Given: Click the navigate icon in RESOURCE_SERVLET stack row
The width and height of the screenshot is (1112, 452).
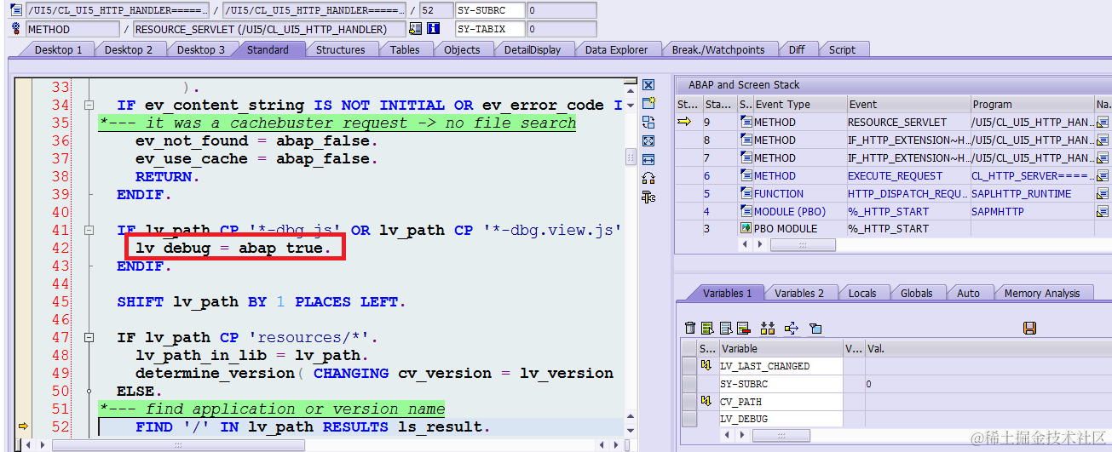Looking at the screenshot, I should click(x=1103, y=122).
